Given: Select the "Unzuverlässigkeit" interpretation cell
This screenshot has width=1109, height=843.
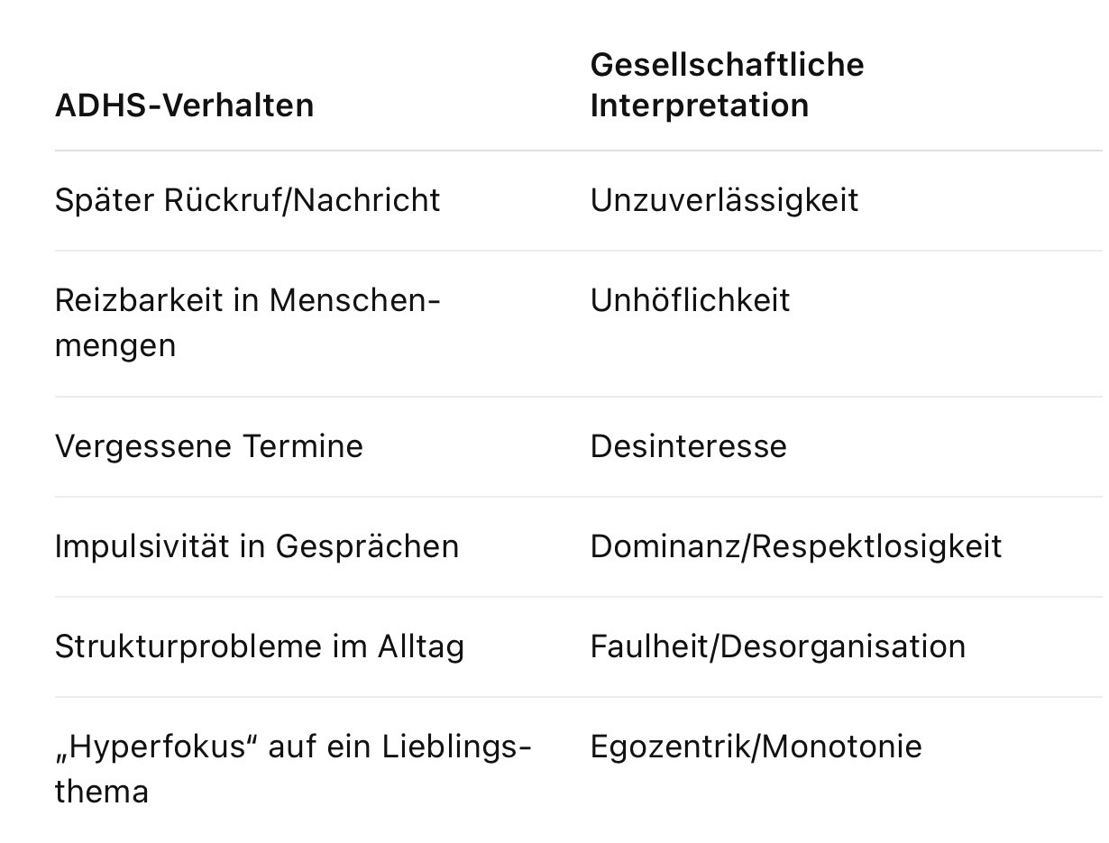Looking at the screenshot, I should pyautogui.click(x=724, y=200).
